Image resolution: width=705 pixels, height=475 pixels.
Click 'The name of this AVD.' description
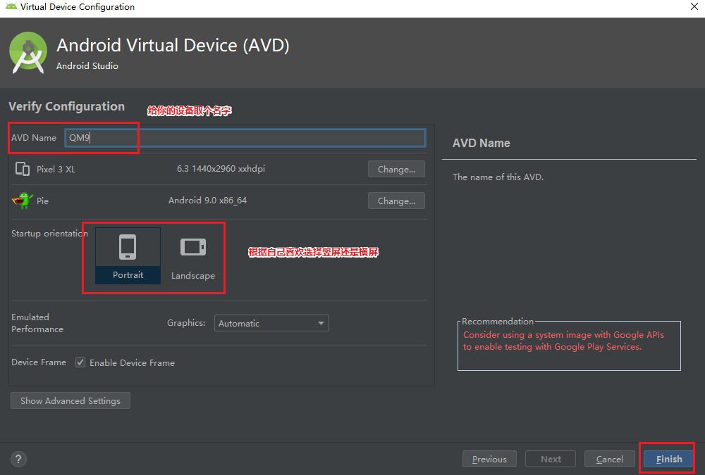498,177
